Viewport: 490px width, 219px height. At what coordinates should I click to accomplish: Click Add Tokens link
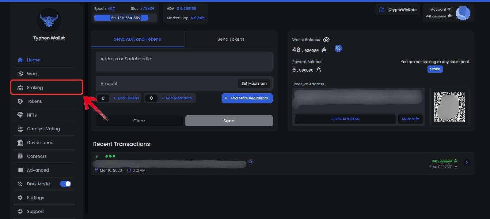(126, 98)
